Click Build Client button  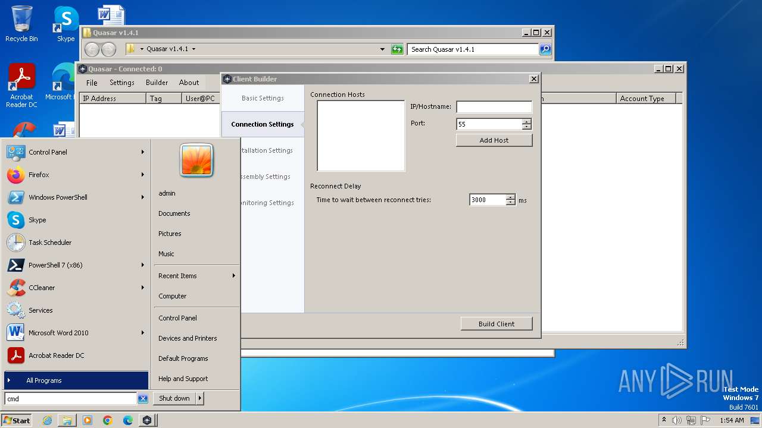tap(496, 324)
